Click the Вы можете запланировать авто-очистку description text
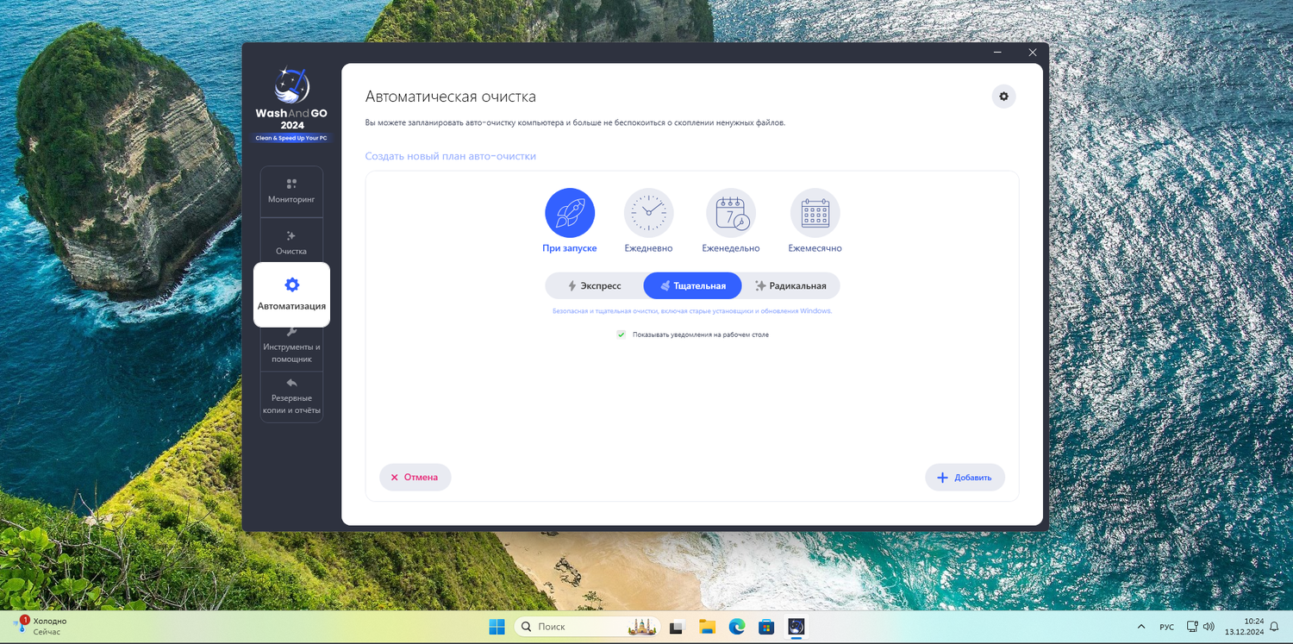 [575, 123]
